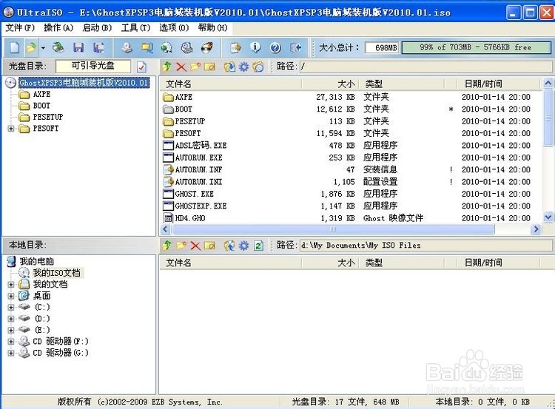Open the dropdown arrow beside Open icon
This screenshot has height=409, width=555.
click(x=43, y=47)
